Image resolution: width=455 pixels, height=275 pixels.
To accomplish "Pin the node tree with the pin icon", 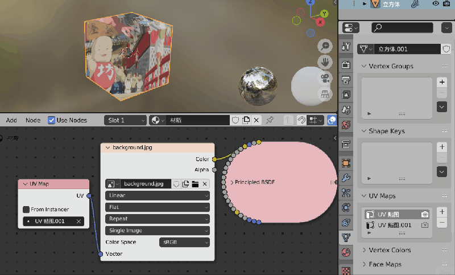I will click(x=270, y=120).
